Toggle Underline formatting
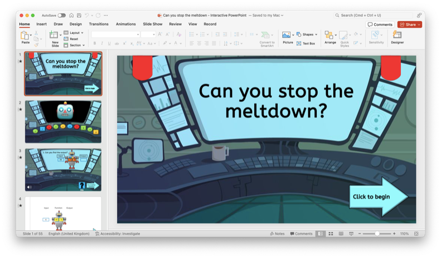The height and width of the screenshot is (258, 441). click(x=109, y=43)
